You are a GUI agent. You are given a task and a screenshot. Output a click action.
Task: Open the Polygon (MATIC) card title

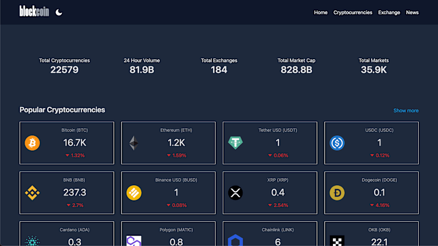pos(176,230)
